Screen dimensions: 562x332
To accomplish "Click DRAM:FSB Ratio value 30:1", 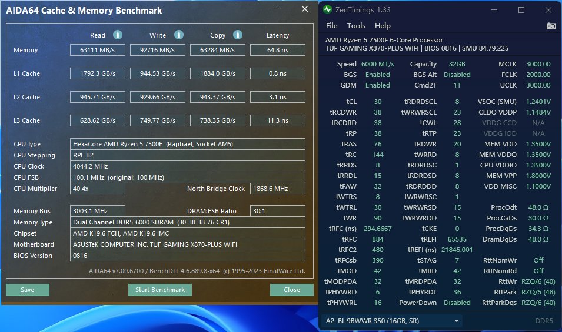I will (x=278, y=211).
